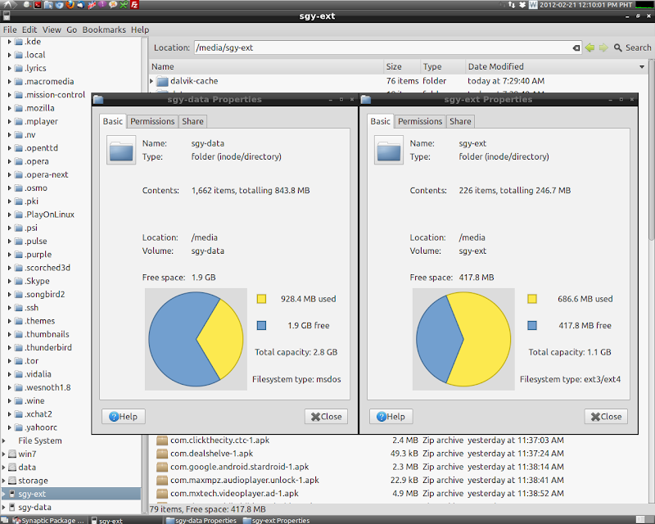Expand the .thunderbird folder node

pos(9,348)
